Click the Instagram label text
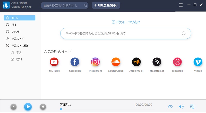The height and width of the screenshot is (113, 206). (x=95, y=71)
